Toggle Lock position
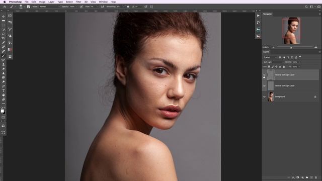This screenshot has width=322, height=181. click(x=276, y=67)
